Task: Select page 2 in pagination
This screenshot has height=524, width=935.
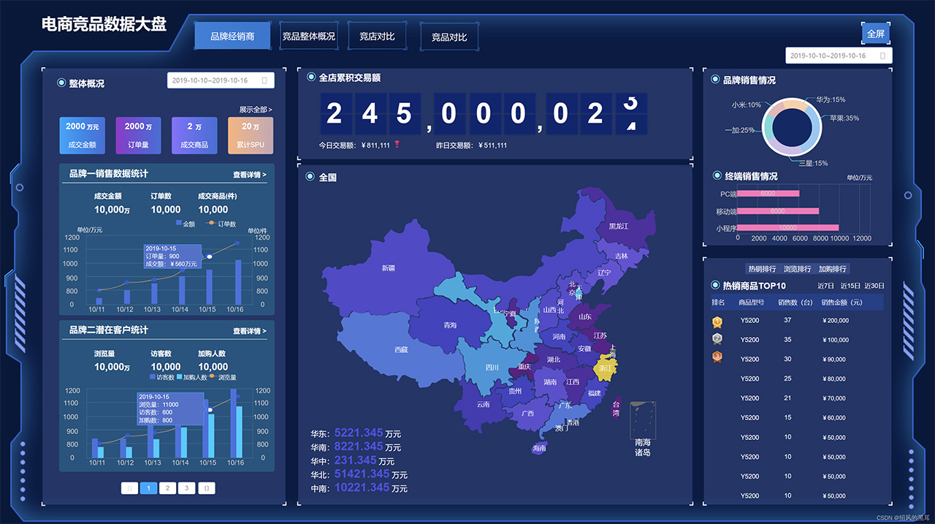Action: [x=167, y=488]
